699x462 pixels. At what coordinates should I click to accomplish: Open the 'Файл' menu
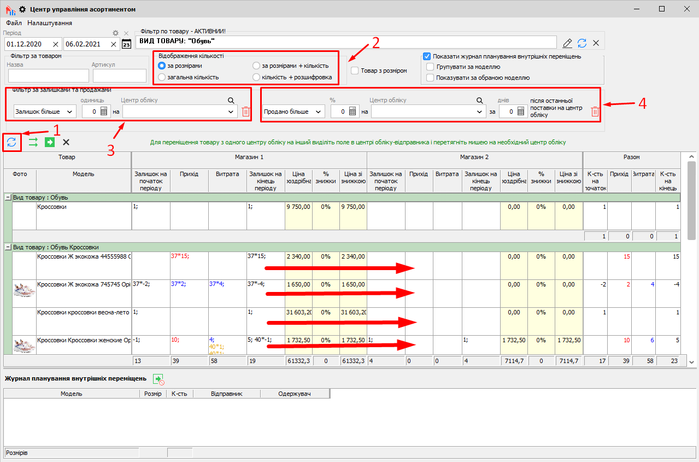click(x=14, y=23)
